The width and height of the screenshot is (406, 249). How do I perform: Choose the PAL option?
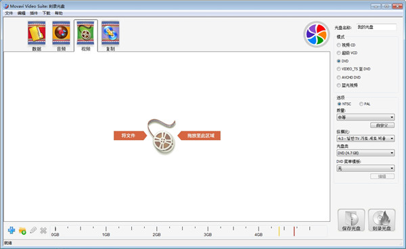point(361,104)
